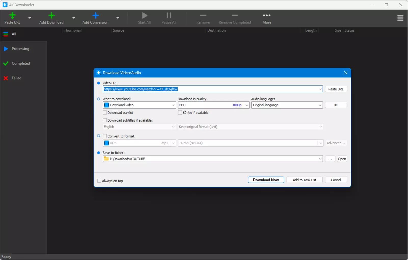Viewport: 408px width, 260px height.
Task: Click the Paste URL toolbar icon
Action: (x=12, y=16)
